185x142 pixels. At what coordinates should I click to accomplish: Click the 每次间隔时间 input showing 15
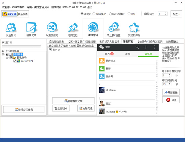(165, 84)
